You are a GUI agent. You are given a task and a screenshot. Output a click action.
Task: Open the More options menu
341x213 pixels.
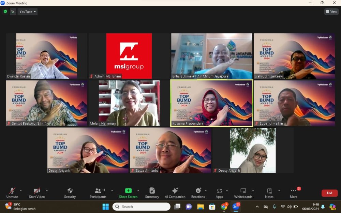(294, 193)
